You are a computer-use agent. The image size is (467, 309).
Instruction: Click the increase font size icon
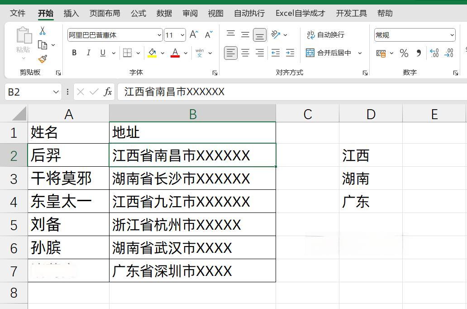[194, 35]
